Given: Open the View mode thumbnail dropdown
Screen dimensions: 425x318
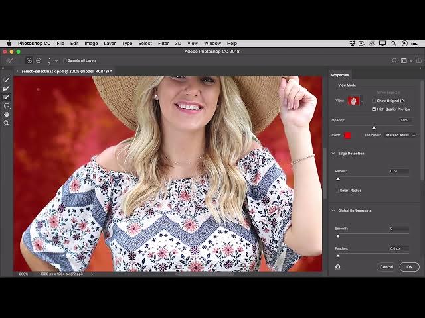Looking at the screenshot, I should click(x=361, y=101).
